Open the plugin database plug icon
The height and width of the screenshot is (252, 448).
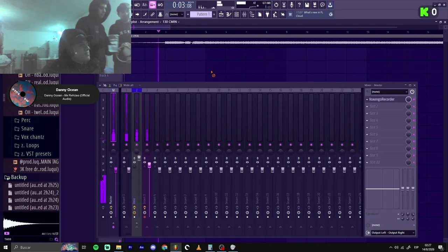tap(267, 14)
